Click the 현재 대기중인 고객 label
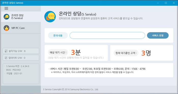 (126, 53)
